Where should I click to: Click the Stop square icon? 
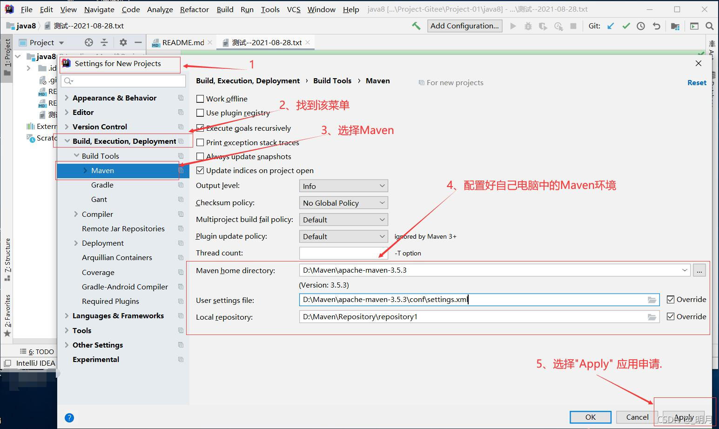pyautogui.click(x=573, y=26)
